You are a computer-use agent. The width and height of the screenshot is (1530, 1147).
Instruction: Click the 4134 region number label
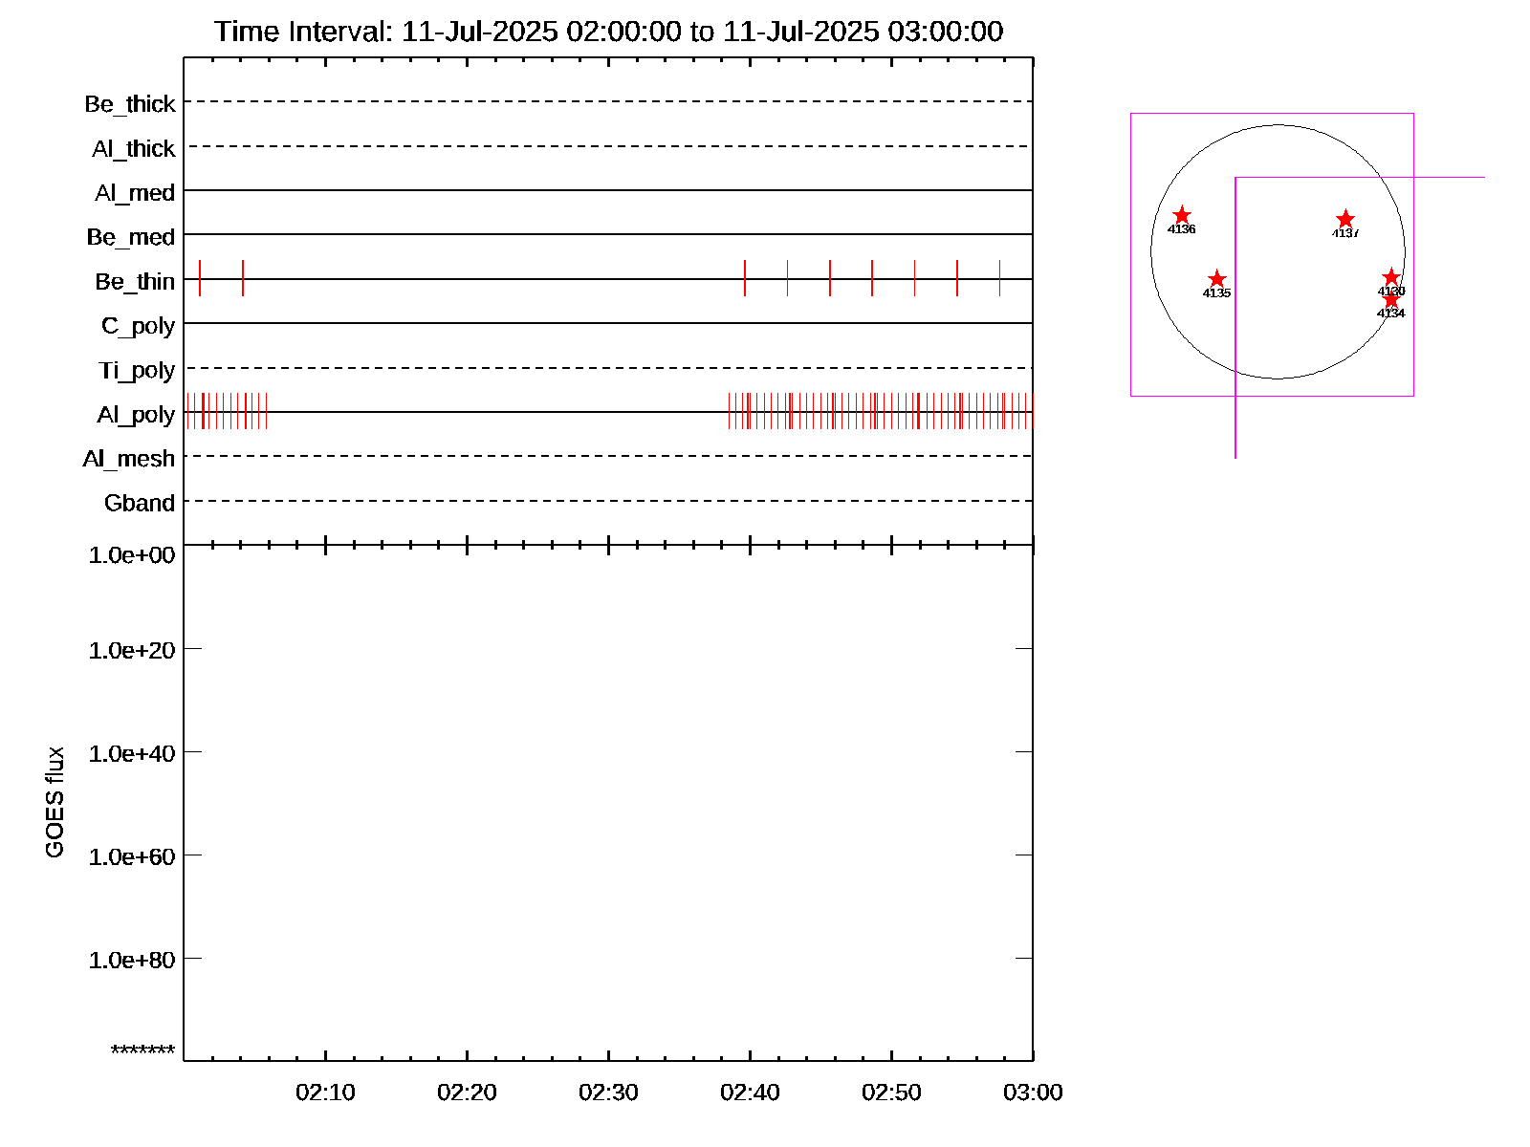(x=1390, y=314)
